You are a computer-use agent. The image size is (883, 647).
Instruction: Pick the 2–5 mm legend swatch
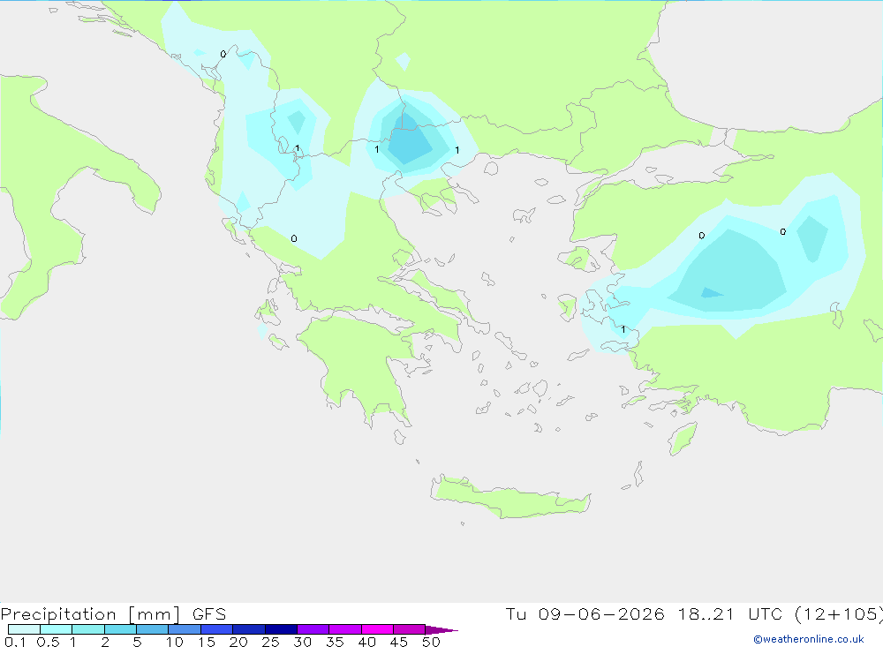120,629
